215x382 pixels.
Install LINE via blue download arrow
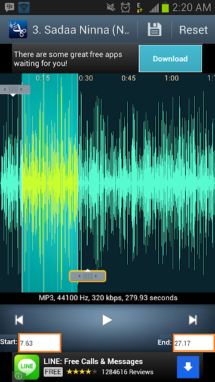188,367
